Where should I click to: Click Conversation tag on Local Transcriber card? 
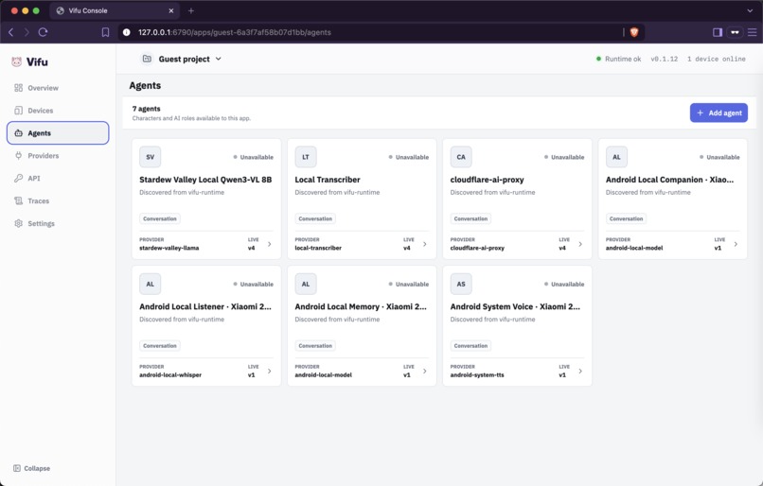(315, 218)
